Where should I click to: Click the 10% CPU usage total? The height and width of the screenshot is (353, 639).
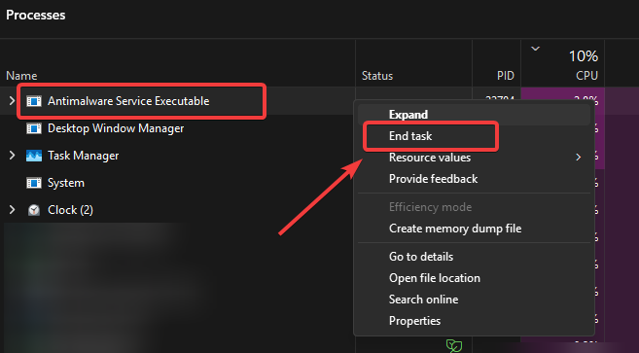point(584,56)
